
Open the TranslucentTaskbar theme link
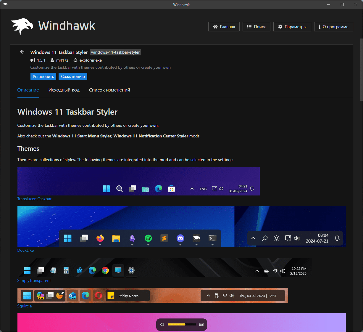(x=34, y=199)
